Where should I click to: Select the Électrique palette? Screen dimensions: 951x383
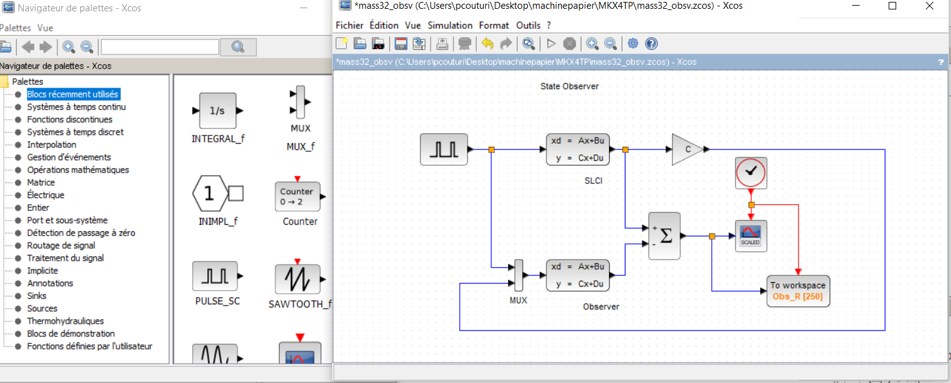pyautogui.click(x=45, y=195)
